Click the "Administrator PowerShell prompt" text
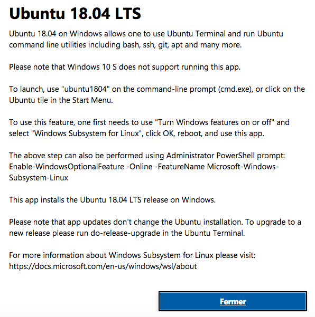 tap(226, 156)
